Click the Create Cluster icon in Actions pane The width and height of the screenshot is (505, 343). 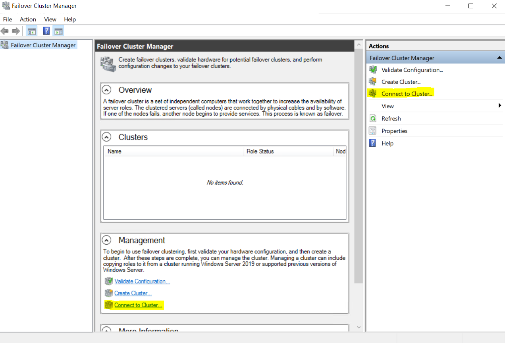coord(373,82)
